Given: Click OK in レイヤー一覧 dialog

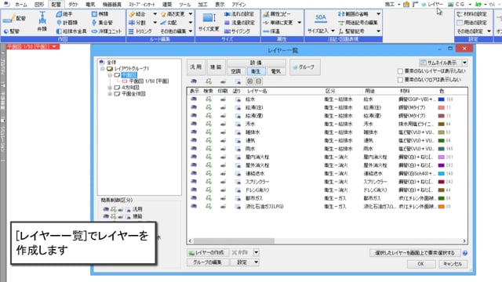Looking at the screenshot, I should (421, 264).
